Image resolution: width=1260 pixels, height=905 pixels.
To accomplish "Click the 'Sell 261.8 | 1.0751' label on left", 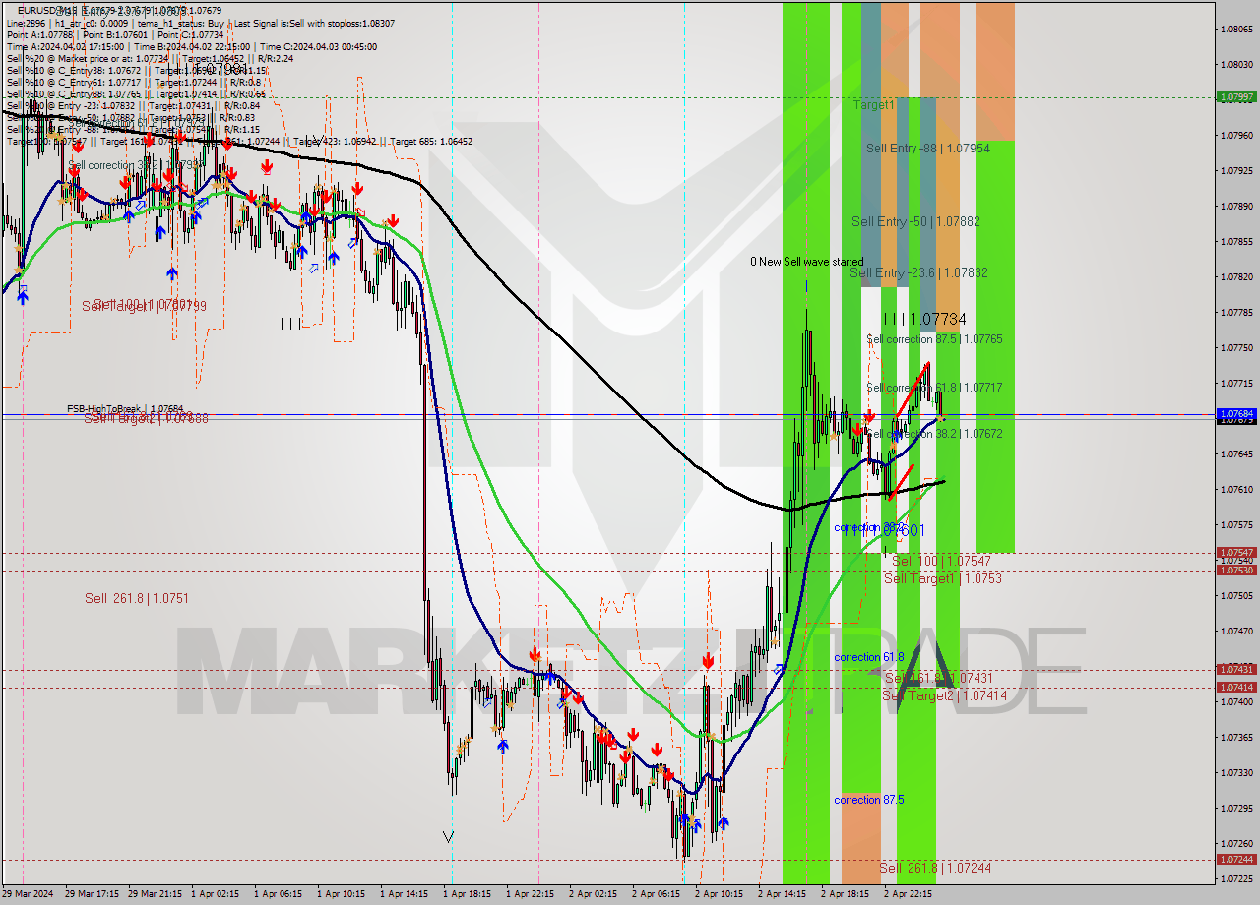I will tap(137, 598).
